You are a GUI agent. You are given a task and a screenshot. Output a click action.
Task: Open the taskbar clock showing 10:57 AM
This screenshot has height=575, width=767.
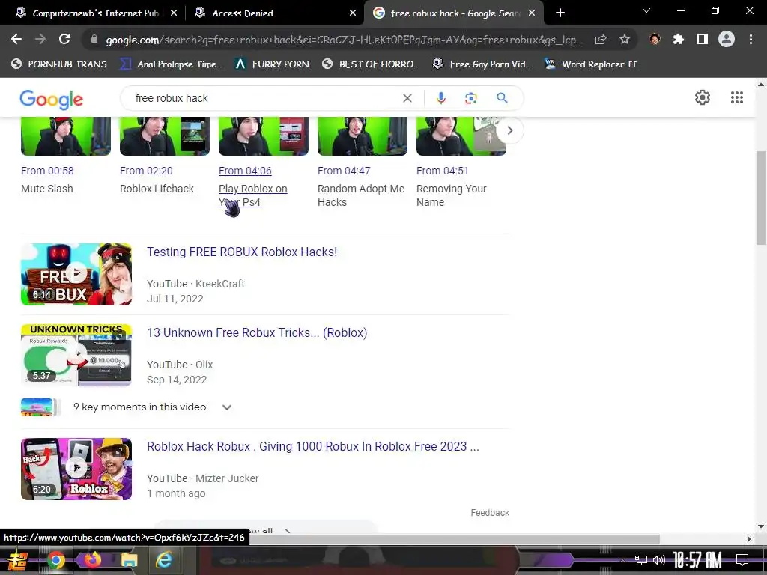[697, 560]
